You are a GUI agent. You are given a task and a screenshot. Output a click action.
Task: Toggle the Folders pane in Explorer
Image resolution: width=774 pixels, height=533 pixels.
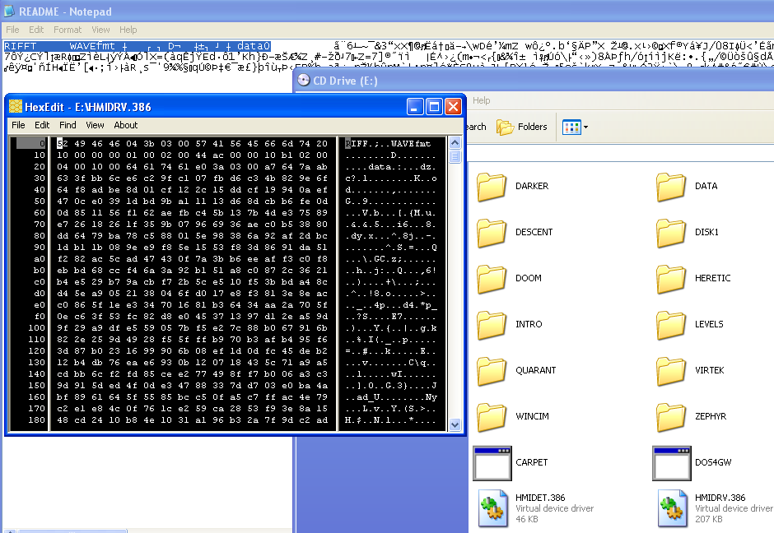click(x=522, y=127)
